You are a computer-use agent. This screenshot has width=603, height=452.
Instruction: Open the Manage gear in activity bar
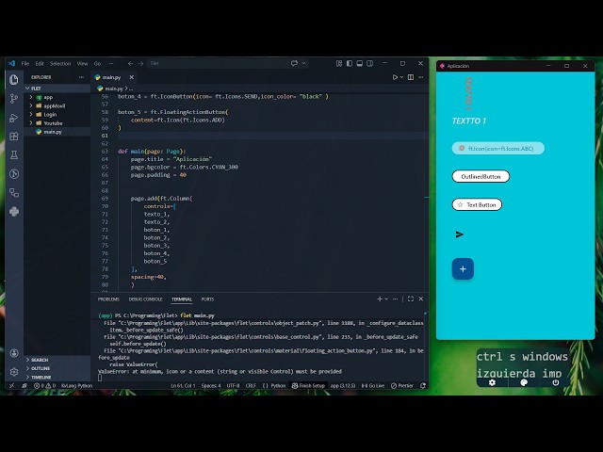14,372
